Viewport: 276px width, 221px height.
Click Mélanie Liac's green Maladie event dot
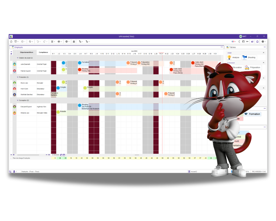point(58,112)
